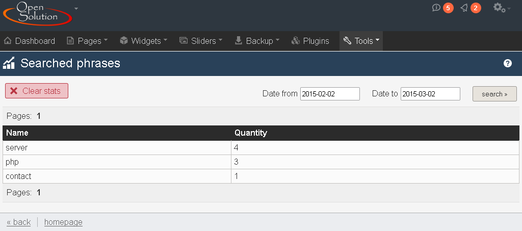Image resolution: width=522 pixels, height=231 pixels.
Task: Click the search button
Action: [494, 94]
